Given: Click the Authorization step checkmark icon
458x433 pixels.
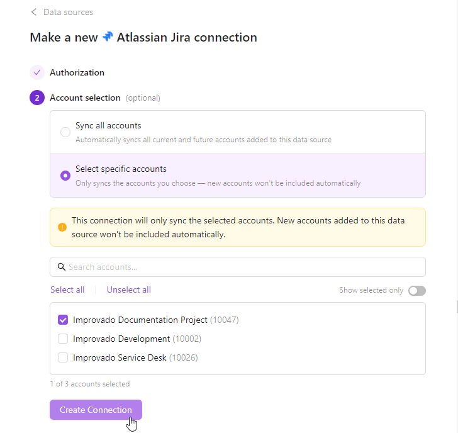Looking at the screenshot, I should (37, 72).
